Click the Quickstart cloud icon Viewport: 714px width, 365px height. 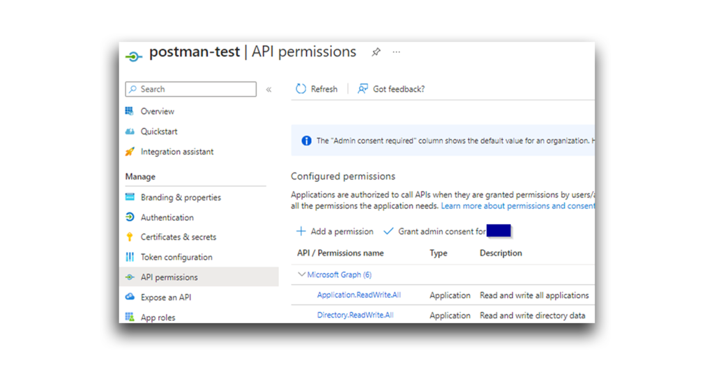130,131
